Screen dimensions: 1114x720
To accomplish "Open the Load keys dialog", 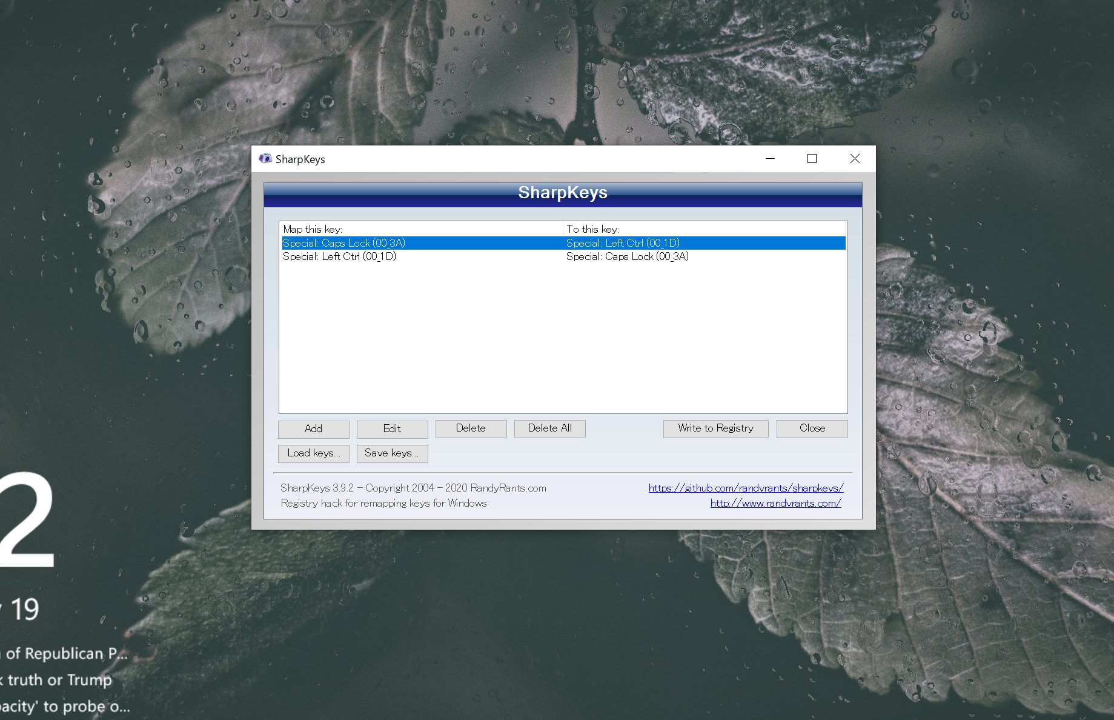I will (x=313, y=453).
